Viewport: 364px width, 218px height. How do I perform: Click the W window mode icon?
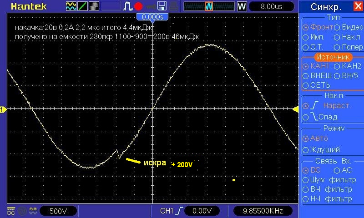click(x=242, y=6)
